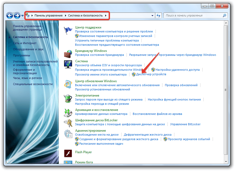Open recent pages dropdown beside navigation arrows
This screenshot has width=235, height=171.
tap(23, 16)
